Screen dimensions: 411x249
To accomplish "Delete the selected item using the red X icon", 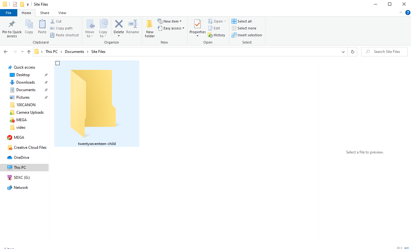I will click(x=119, y=28).
